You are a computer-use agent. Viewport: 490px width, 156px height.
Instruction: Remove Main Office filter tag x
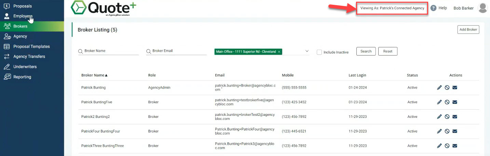pyautogui.click(x=279, y=52)
